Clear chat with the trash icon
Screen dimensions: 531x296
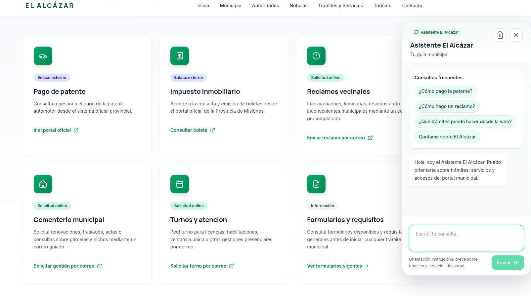(x=500, y=35)
